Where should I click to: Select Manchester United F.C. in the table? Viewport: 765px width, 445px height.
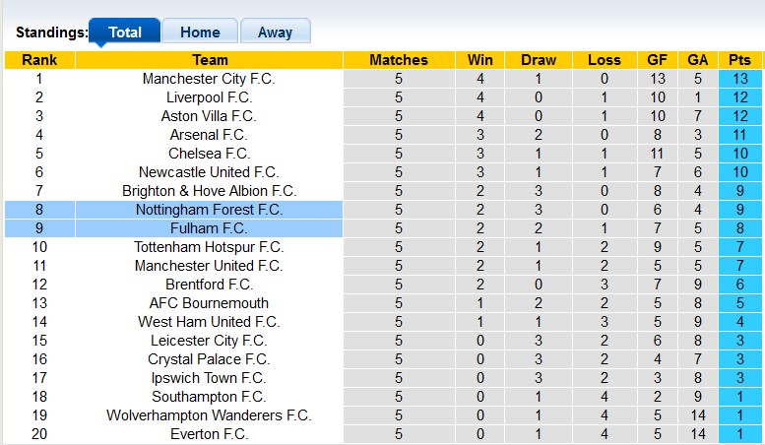point(209,266)
